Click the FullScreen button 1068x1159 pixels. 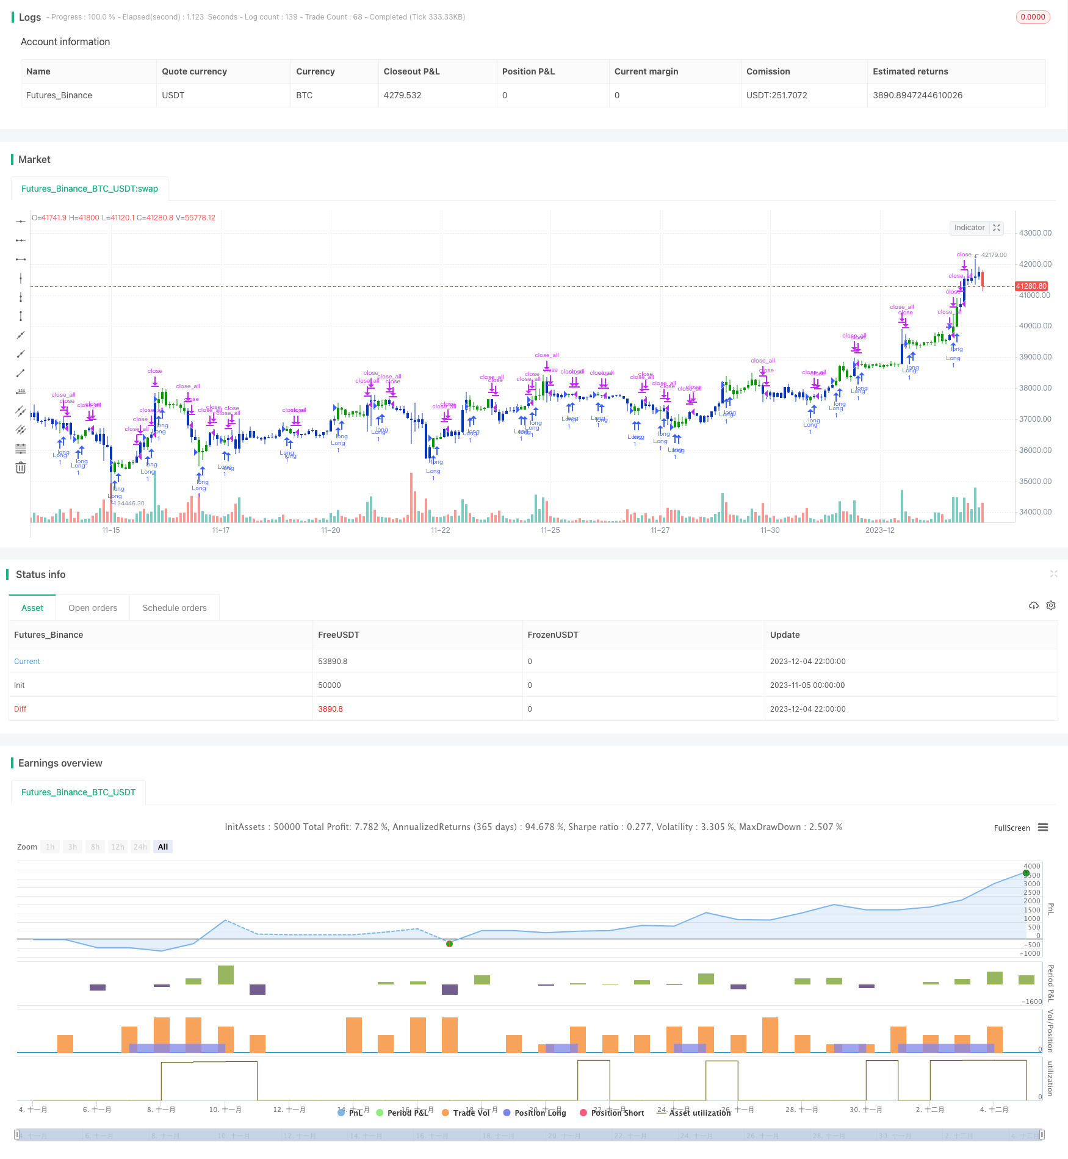pyautogui.click(x=1011, y=828)
